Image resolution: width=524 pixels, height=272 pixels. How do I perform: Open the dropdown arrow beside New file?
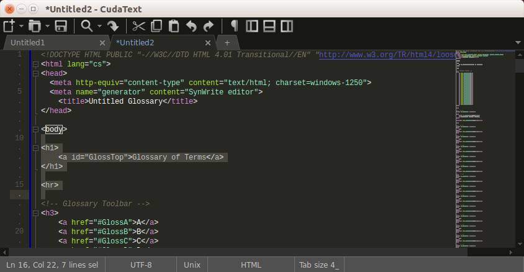click(x=21, y=26)
